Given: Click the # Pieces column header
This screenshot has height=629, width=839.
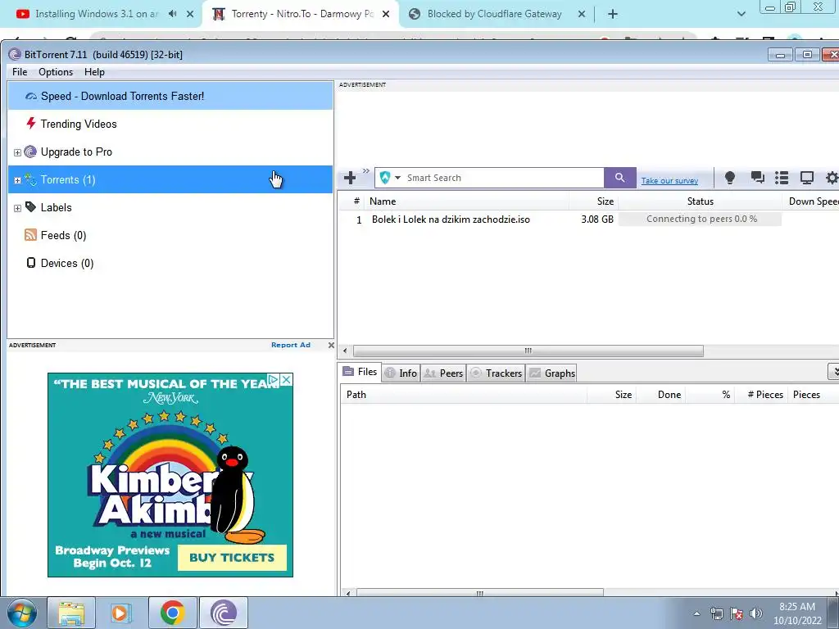Looking at the screenshot, I should (765, 395).
